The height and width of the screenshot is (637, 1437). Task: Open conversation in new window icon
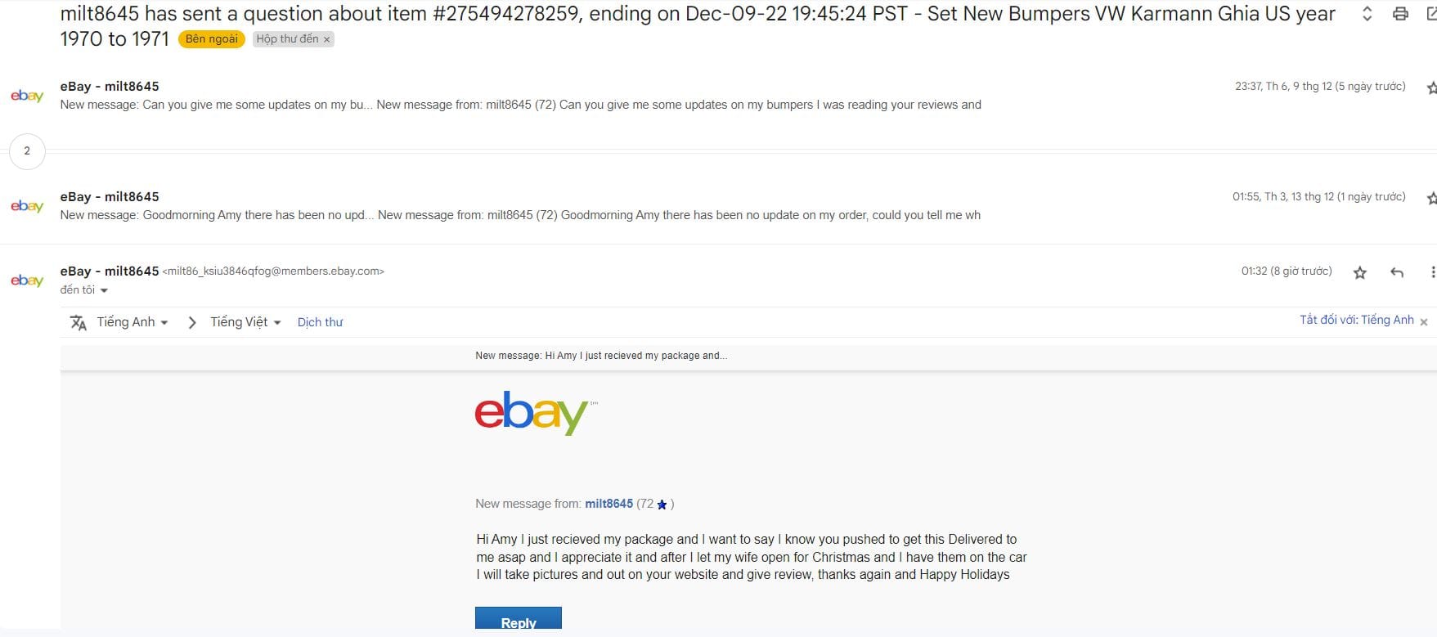pyautogui.click(x=1431, y=14)
